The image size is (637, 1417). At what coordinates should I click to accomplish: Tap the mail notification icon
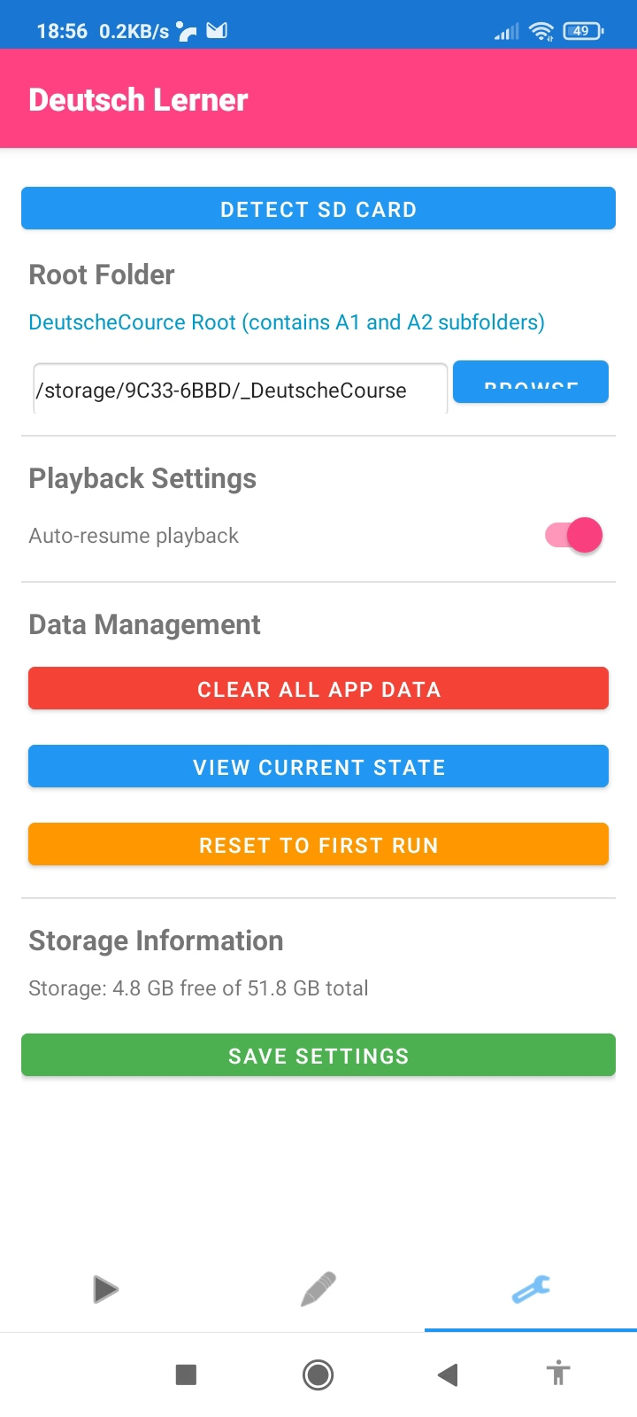(217, 31)
